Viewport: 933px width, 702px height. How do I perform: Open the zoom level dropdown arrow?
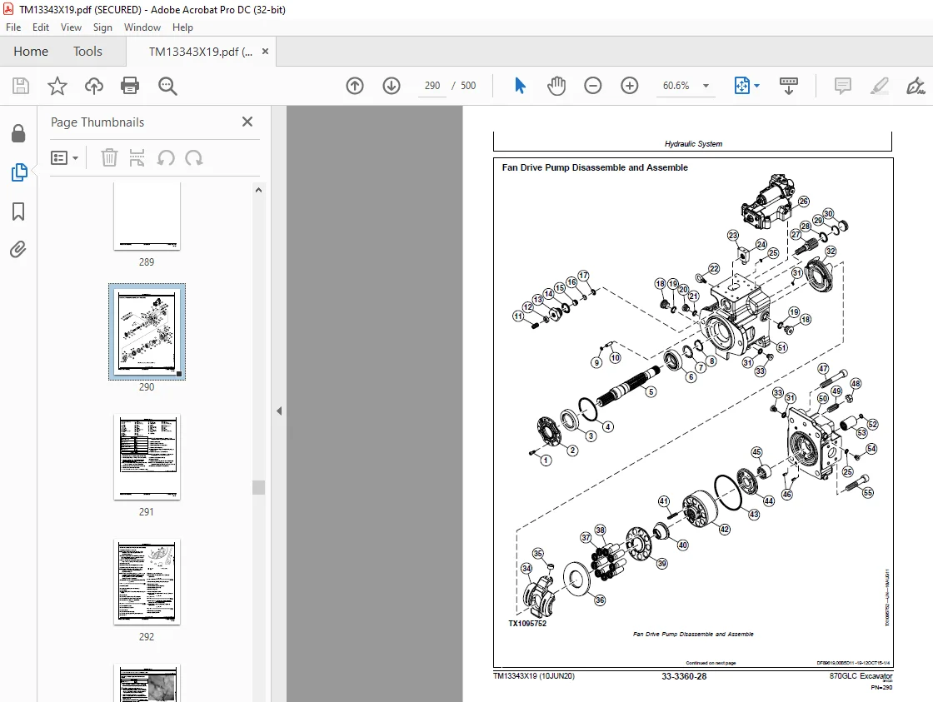706,86
